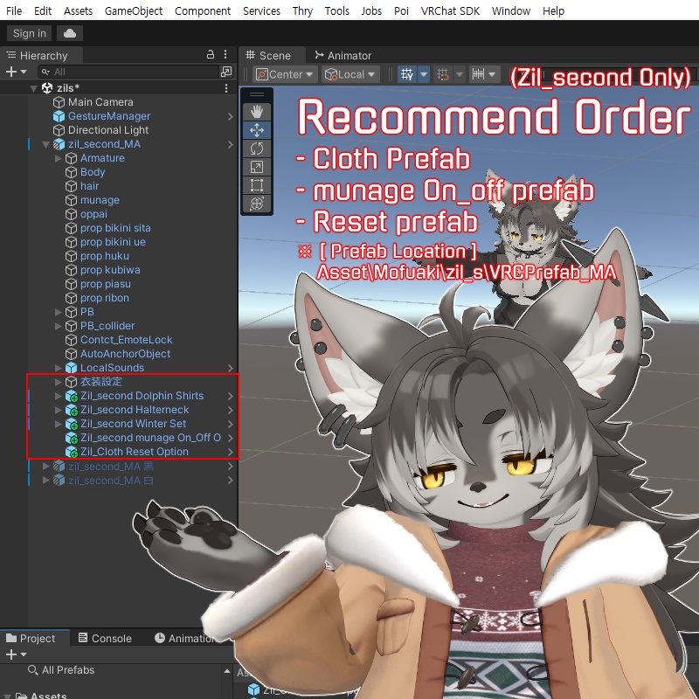Select the Move tool
699x699 pixels.
click(257, 130)
